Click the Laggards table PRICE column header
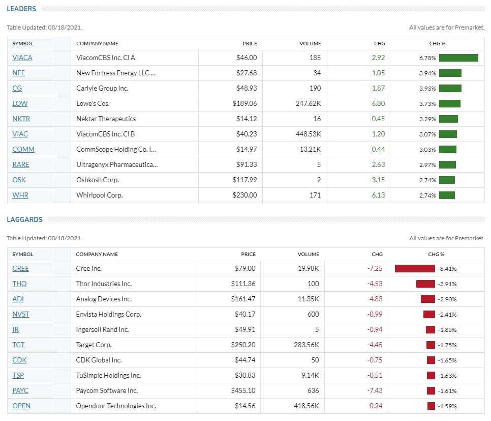Viewport: 491px width, 421px height. click(249, 255)
